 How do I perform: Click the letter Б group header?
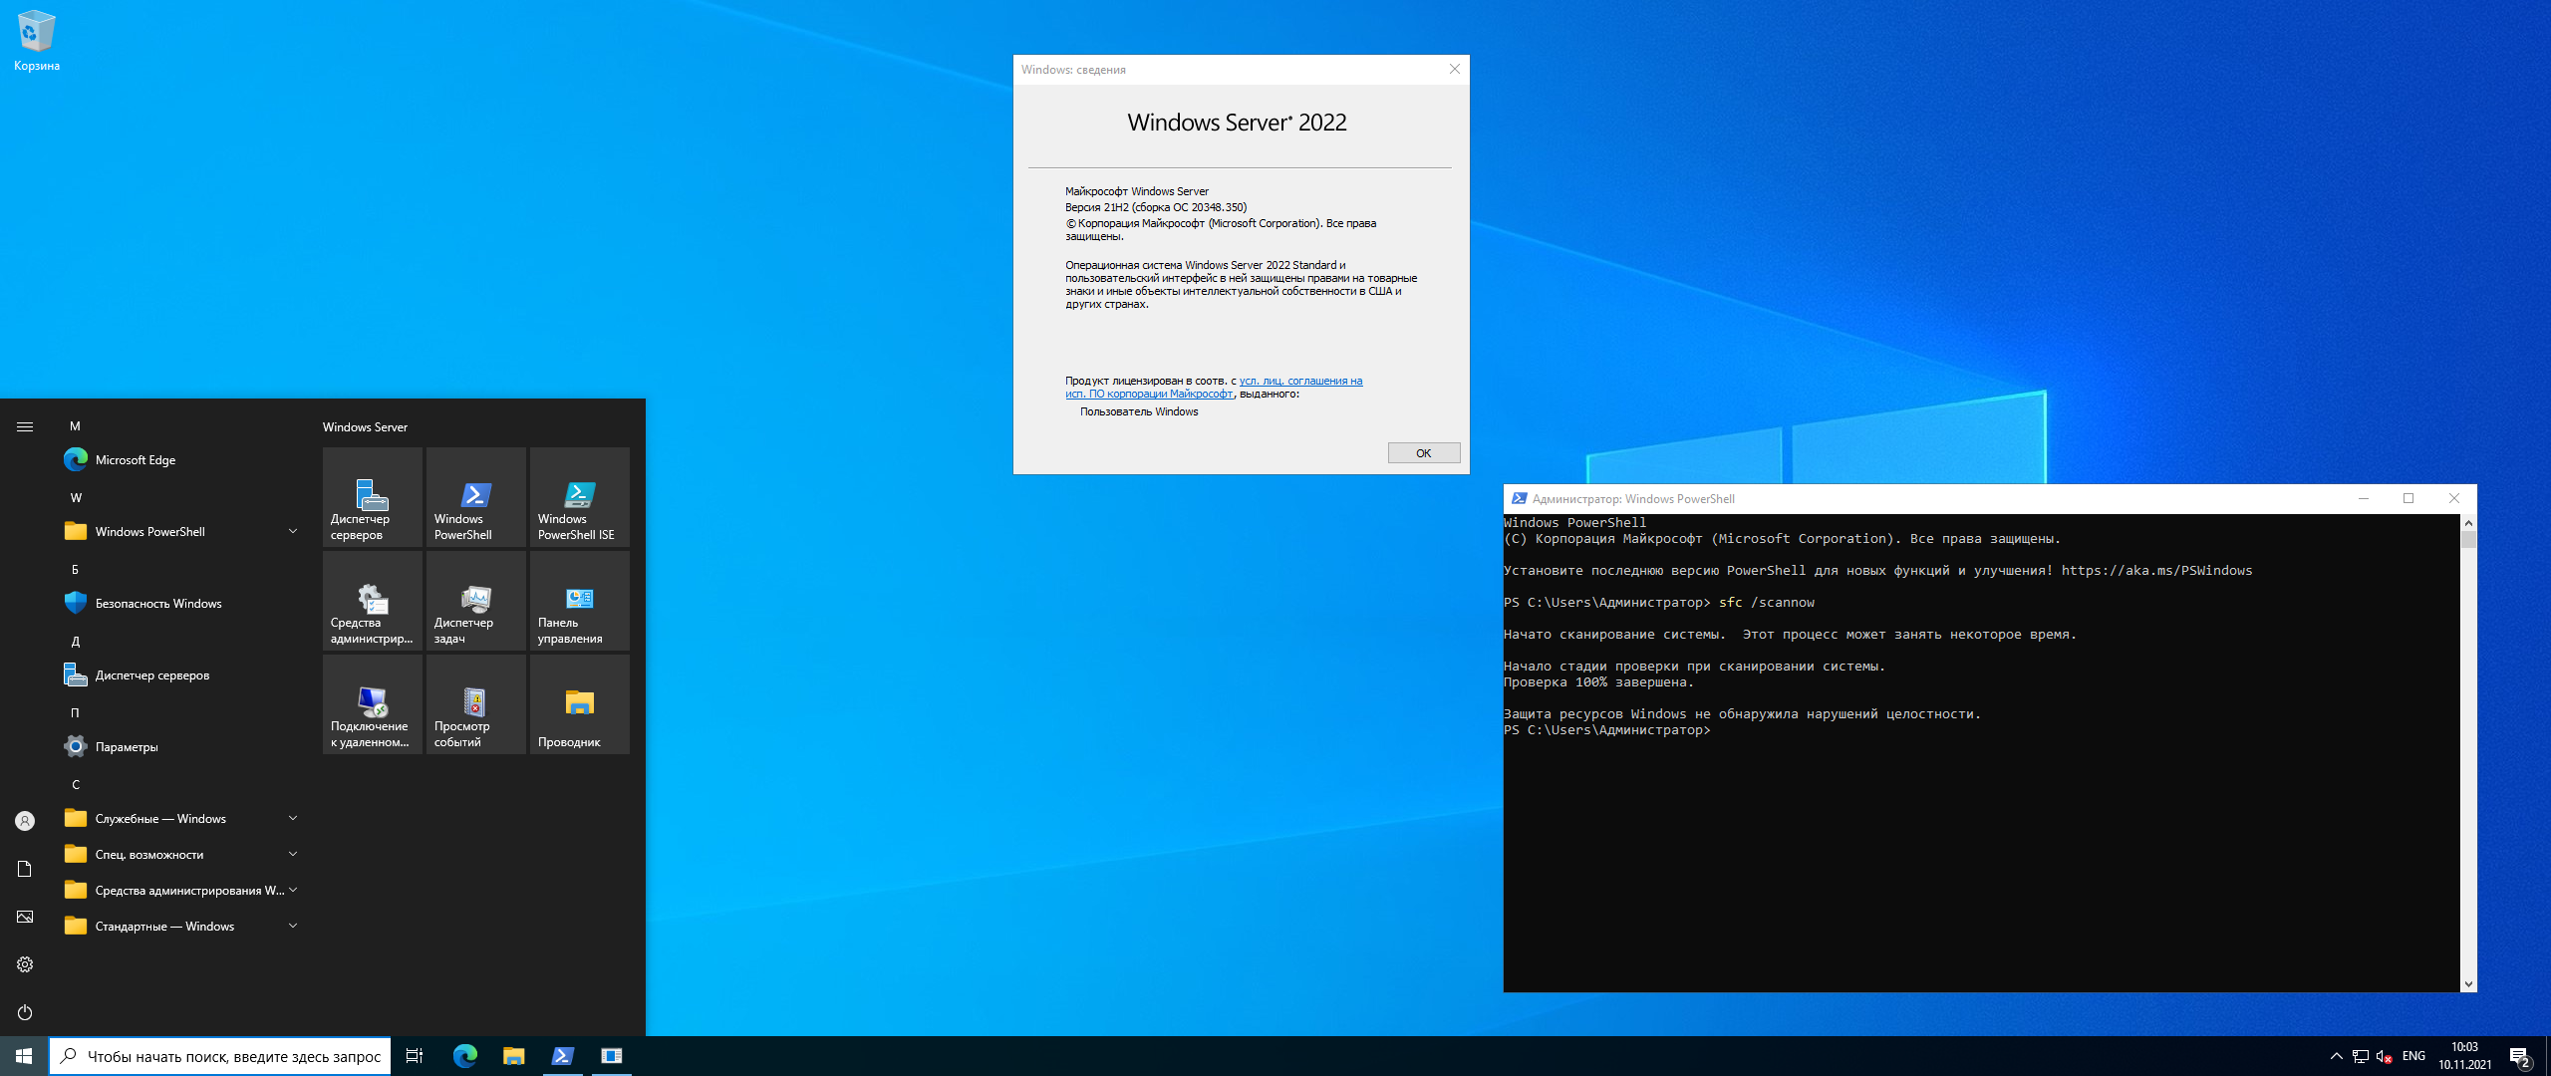pos(75,570)
